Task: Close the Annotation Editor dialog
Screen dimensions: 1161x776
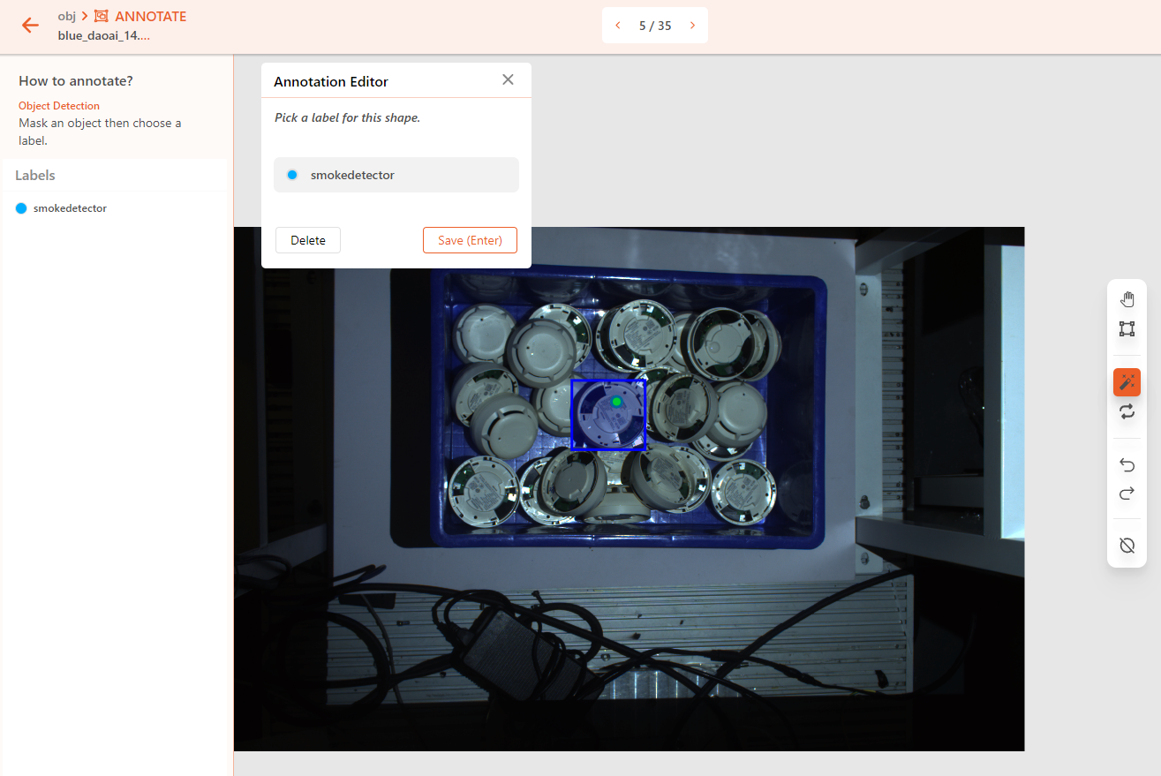Action: [x=508, y=79]
